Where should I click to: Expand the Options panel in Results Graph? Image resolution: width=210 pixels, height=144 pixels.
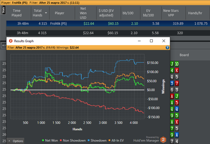(x=16, y=141)
